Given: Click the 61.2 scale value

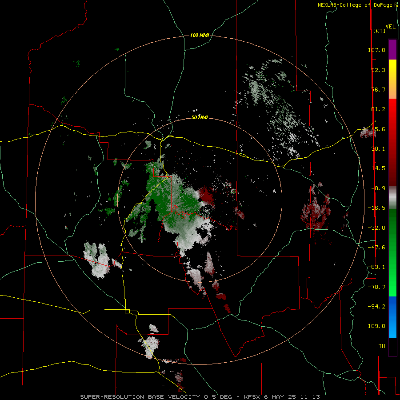Looking at the screenshot, I should click(x=378, y=109).
